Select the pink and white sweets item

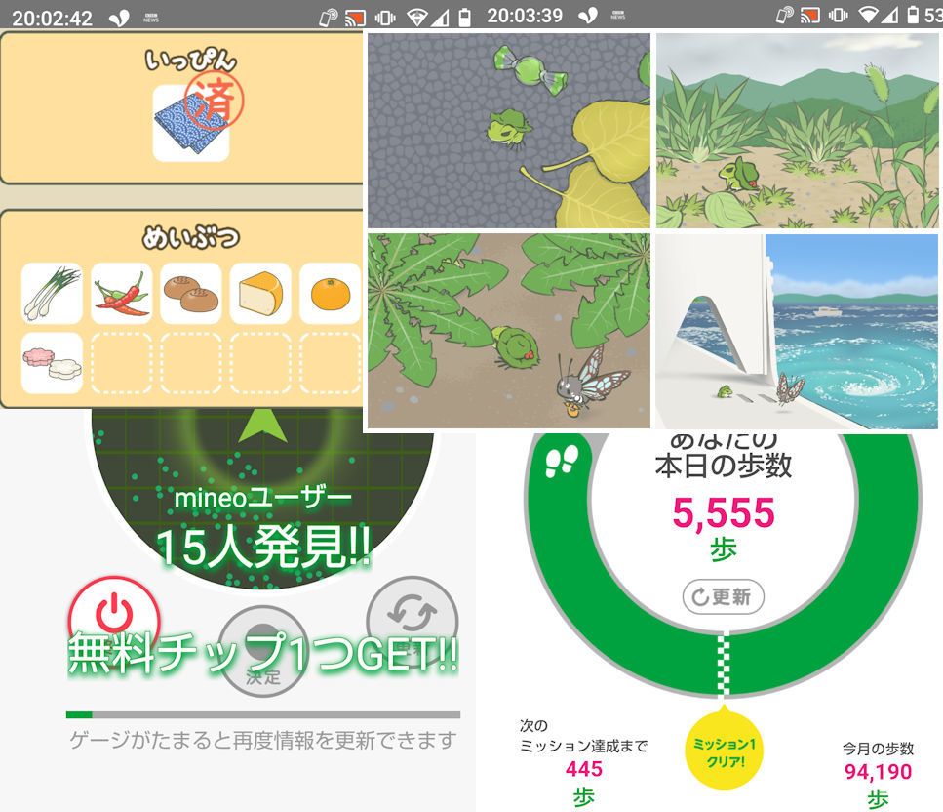(52, 363)
